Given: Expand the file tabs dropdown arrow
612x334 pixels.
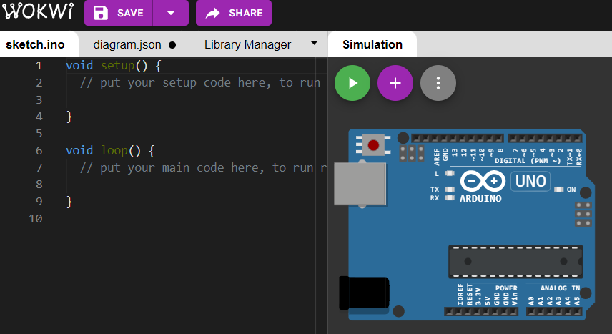Looking at the screenshot, I should pos(314,43).
